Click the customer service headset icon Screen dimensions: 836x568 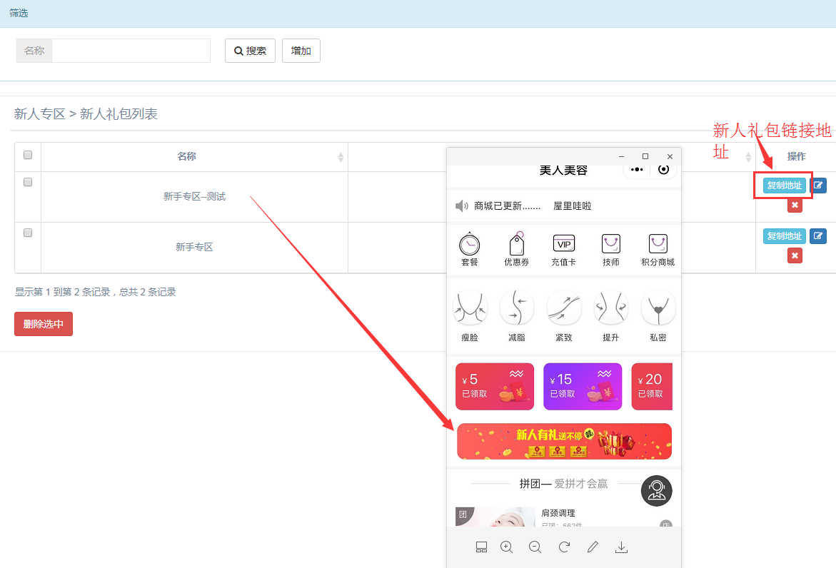click(x=656, y=491)
